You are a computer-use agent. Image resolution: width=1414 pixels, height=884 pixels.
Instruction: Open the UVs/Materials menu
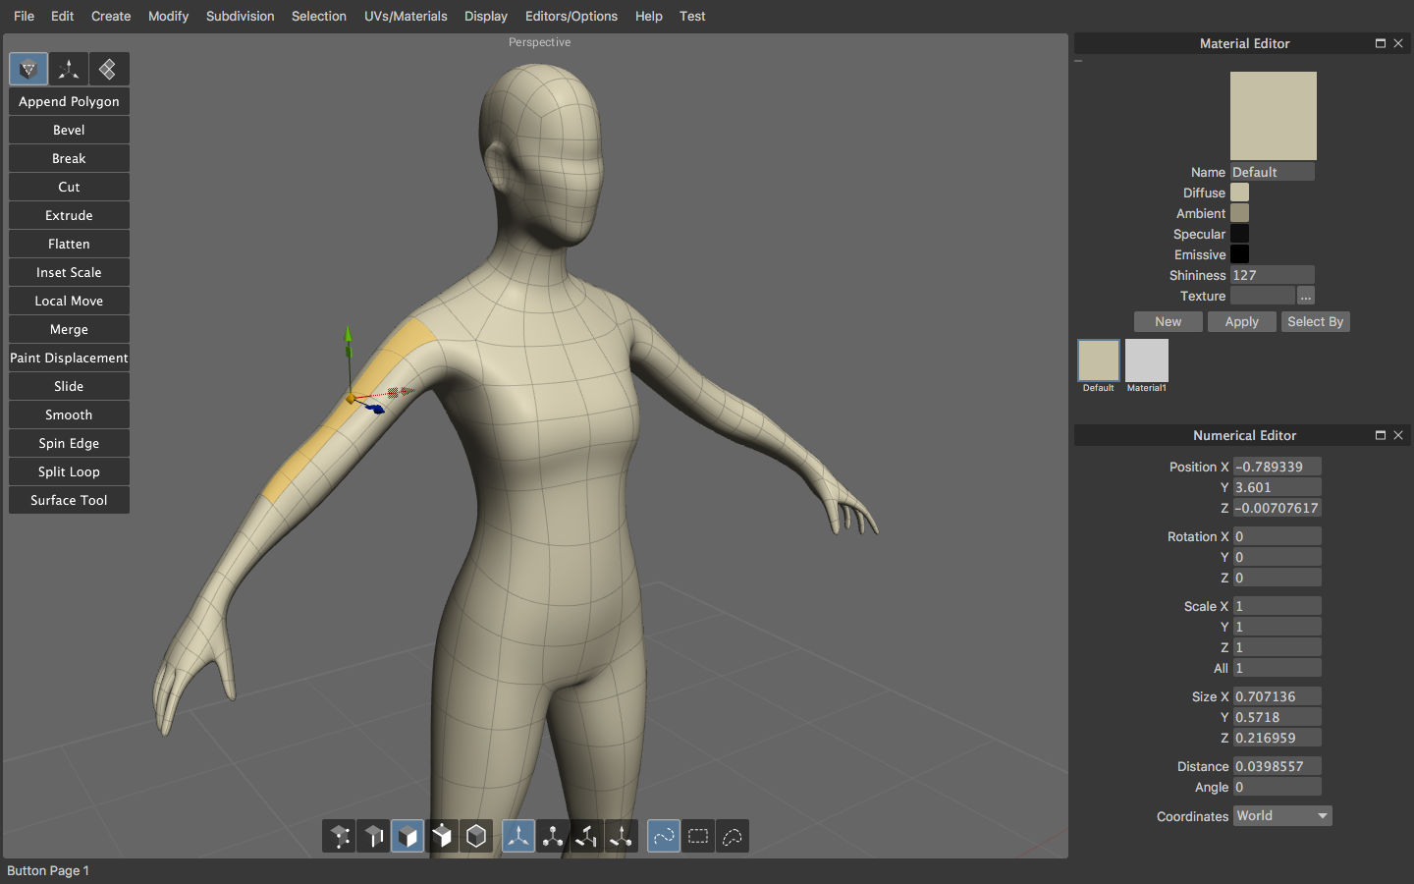(405, 16)
